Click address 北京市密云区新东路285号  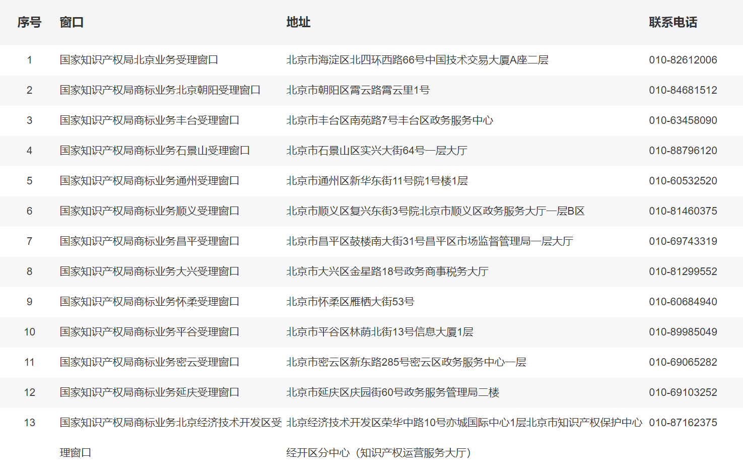click(x=406, y=362)
